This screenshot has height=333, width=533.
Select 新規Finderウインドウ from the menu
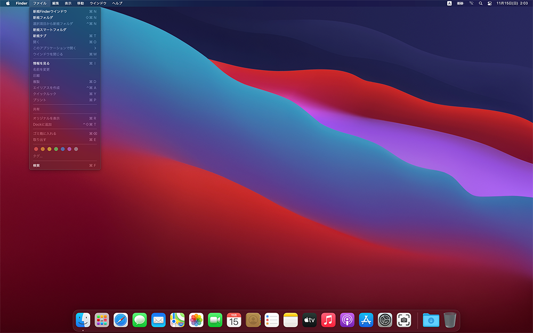tap(50, 11)
